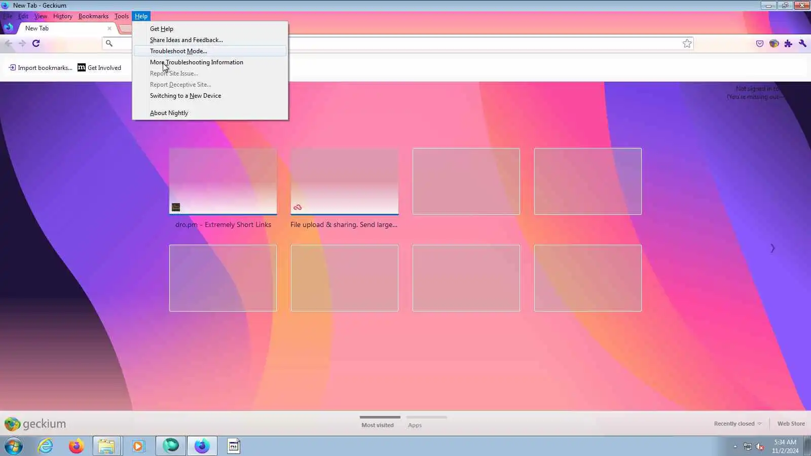Open the Get Involved bookmark
The height and width of the screenshot is (456, 811).
[x=99, y=68]
